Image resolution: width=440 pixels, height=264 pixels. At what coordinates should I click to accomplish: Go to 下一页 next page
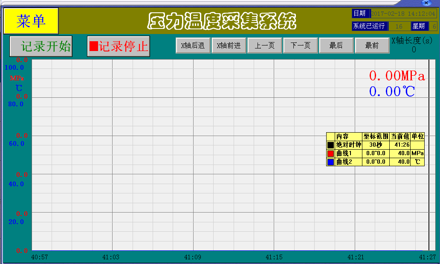301,45
